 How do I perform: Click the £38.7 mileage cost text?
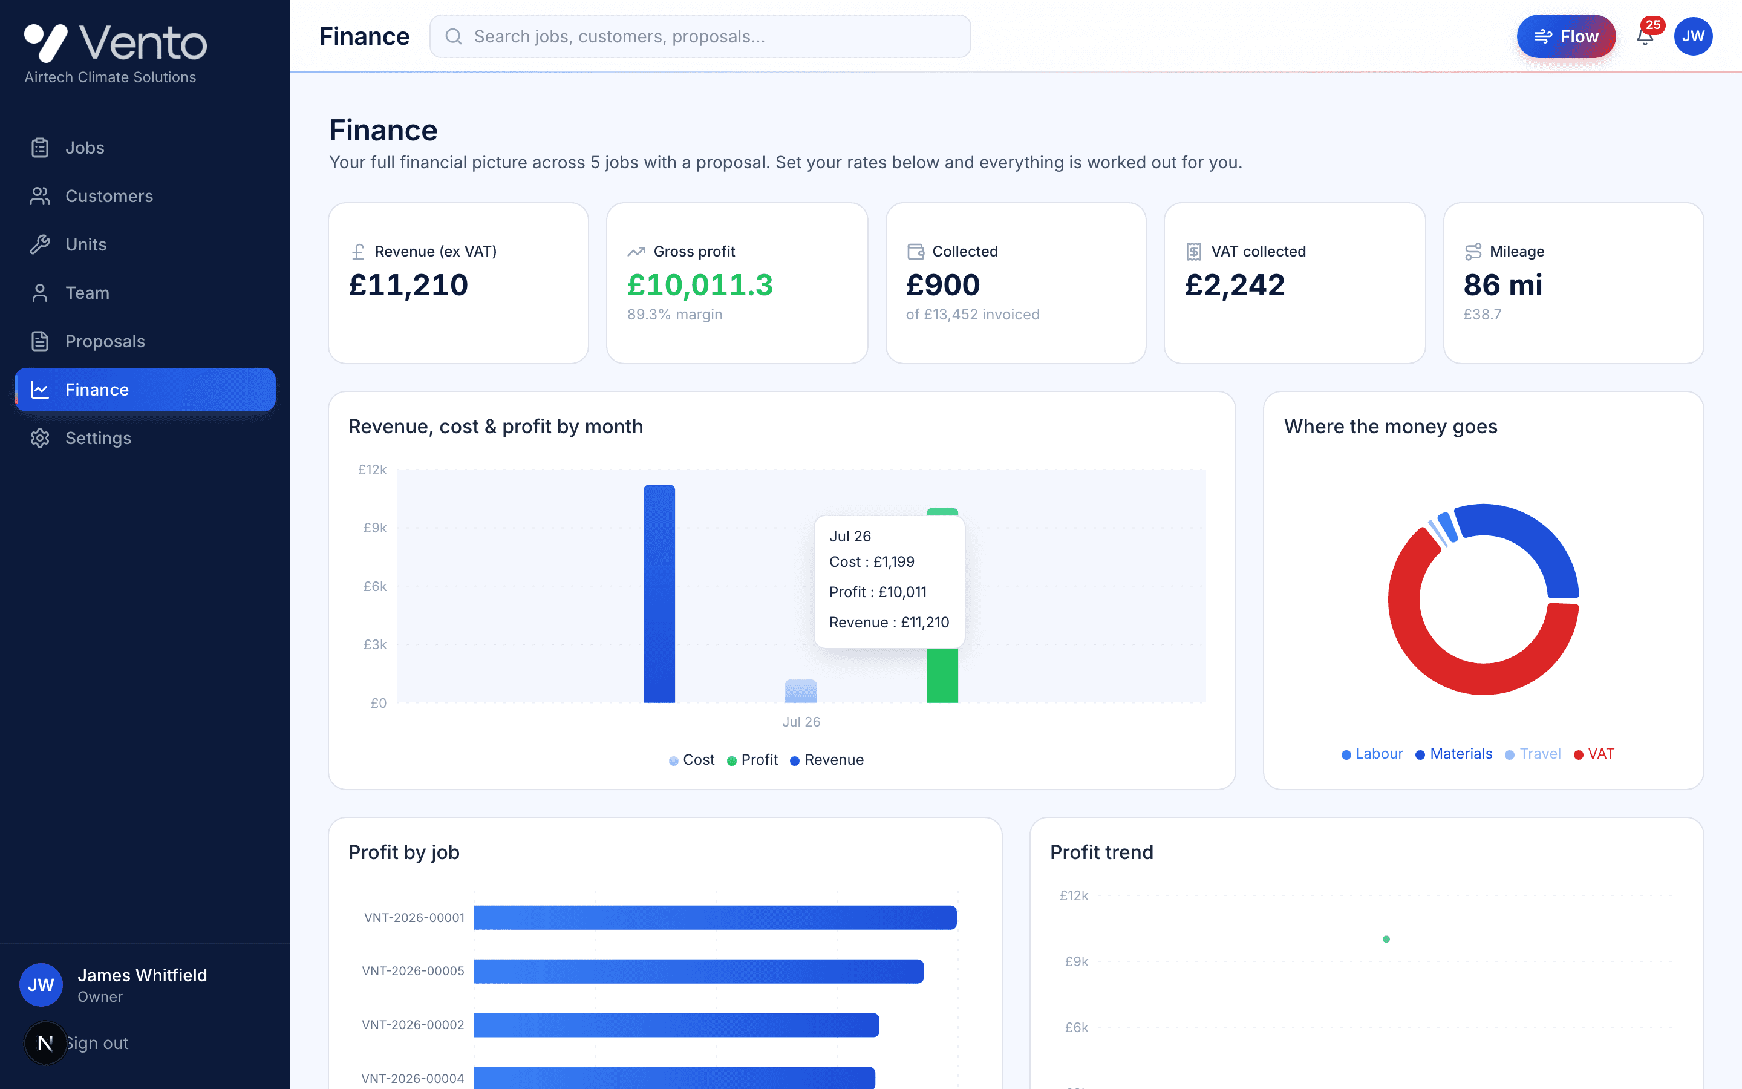coord(1482,315)
